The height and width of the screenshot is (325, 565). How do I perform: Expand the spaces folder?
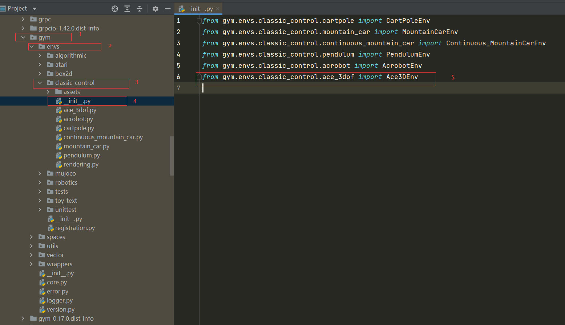[31, 237]
